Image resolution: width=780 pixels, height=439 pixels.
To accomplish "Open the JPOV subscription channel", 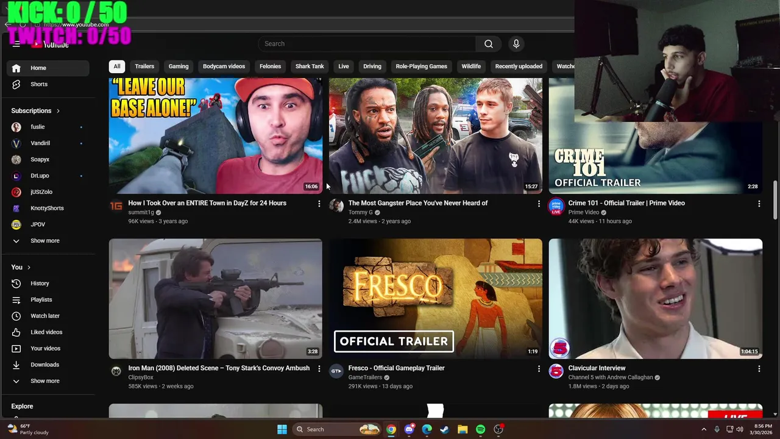I will click(x=48, y=224).
